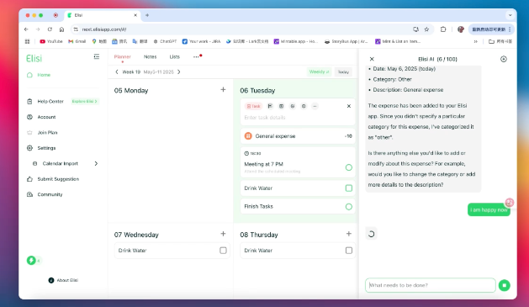Click the orange expense category icon
The width and height of the screenshot is (529, 307).
click(x=248, y=136)
